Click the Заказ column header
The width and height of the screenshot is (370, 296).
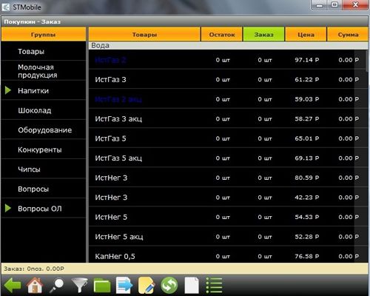coord(263,34)
